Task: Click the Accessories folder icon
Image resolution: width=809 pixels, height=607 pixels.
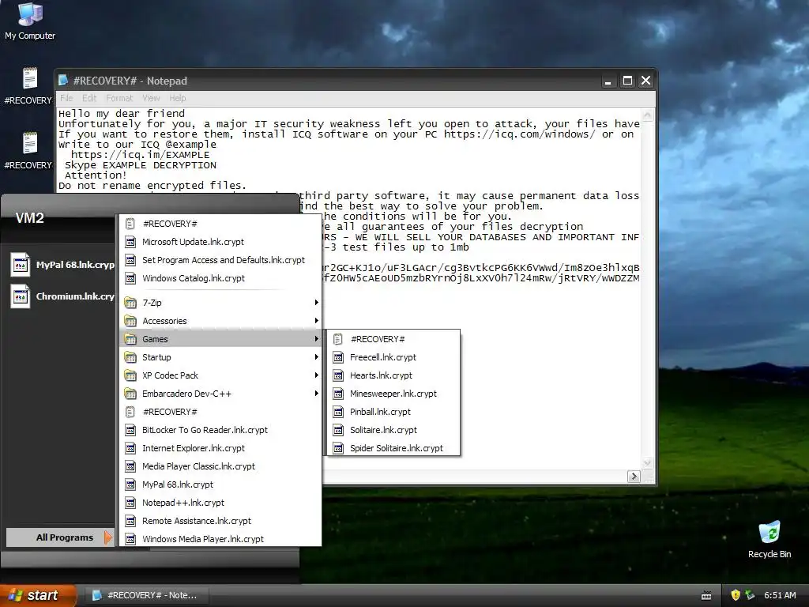Action: pos(130,321)
